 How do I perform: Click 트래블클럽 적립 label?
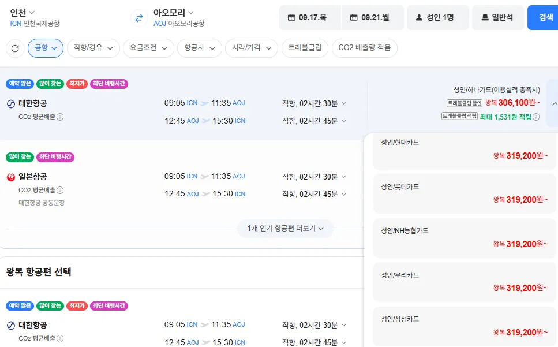click(x=459, y=115)
